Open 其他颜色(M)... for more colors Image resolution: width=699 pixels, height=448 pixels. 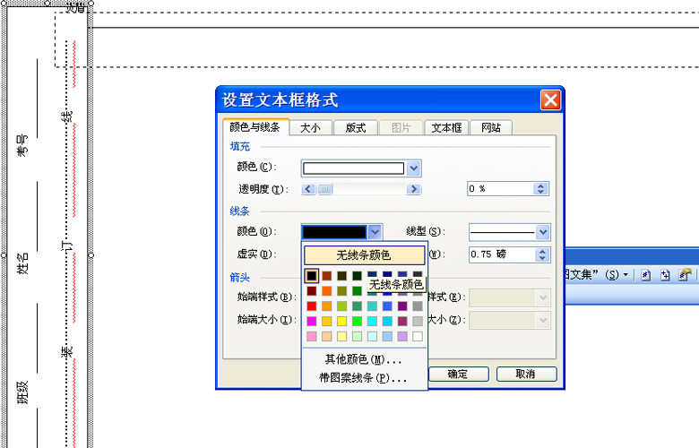364,358
